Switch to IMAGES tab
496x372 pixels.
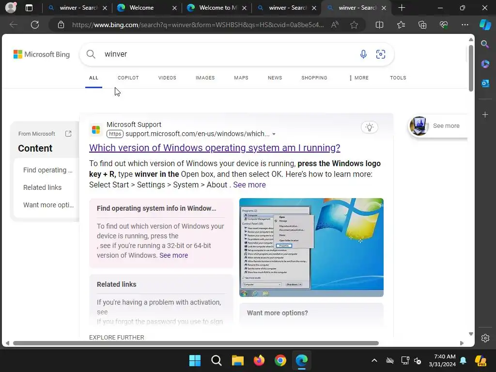tap(205, 78)
